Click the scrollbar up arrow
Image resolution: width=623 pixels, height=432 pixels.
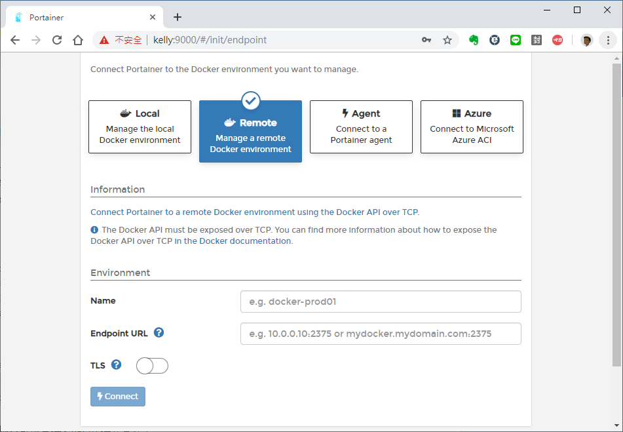(x=616, y=58)
